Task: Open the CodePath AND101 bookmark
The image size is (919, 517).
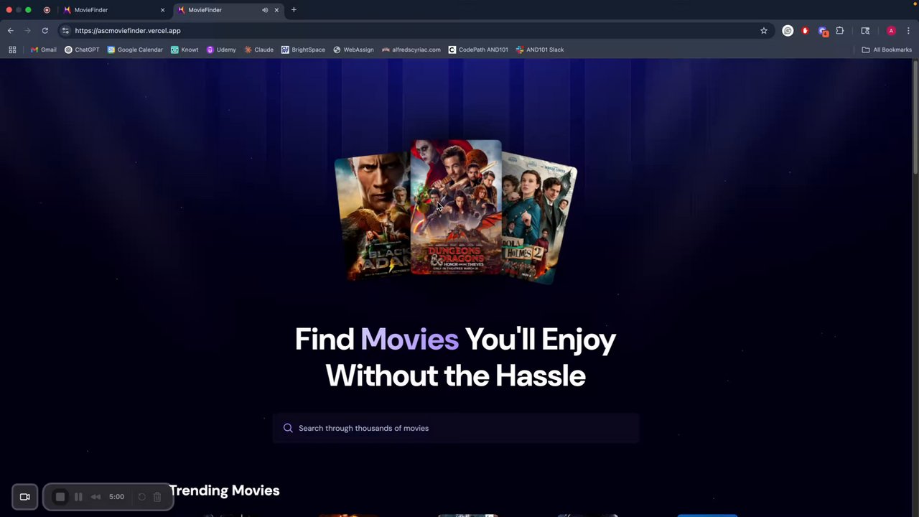Action: pos(478,50)
